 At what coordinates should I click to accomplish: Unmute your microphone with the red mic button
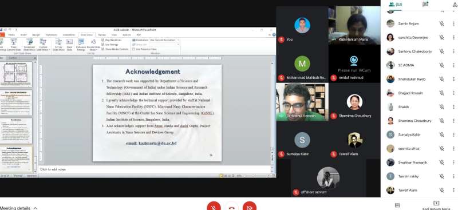coord(214,207)
